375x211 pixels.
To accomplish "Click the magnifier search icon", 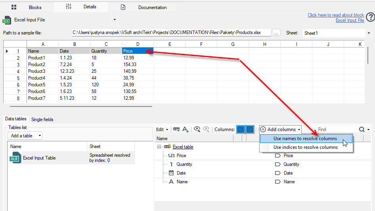I will [362, 129].
